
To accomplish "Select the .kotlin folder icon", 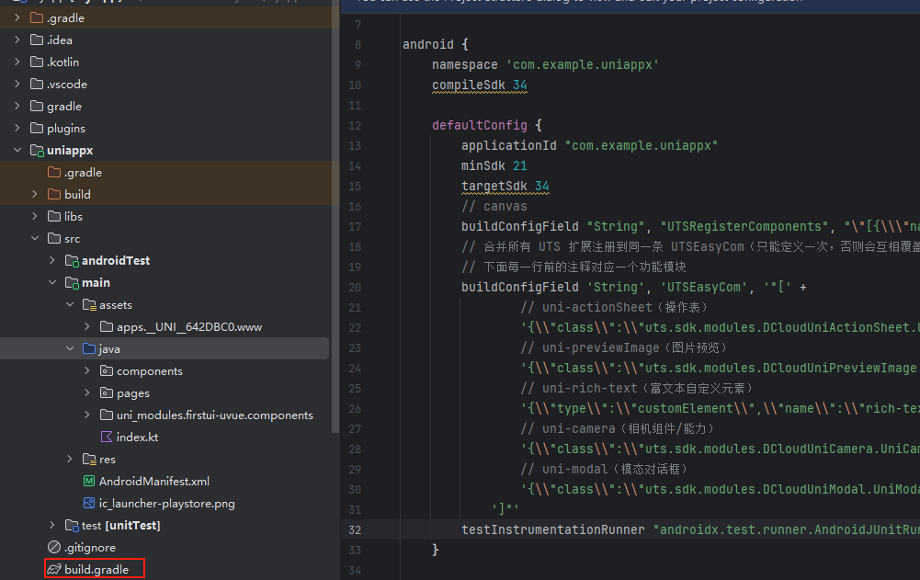I will (37, 62).
